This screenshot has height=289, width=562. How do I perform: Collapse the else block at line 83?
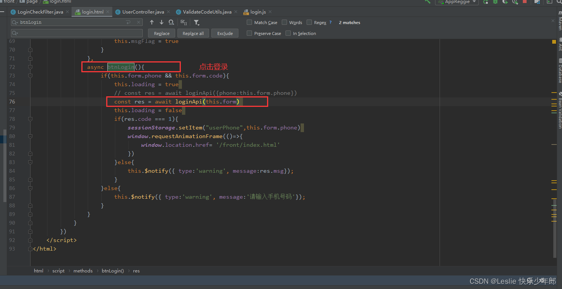click(x=30, y=162)
